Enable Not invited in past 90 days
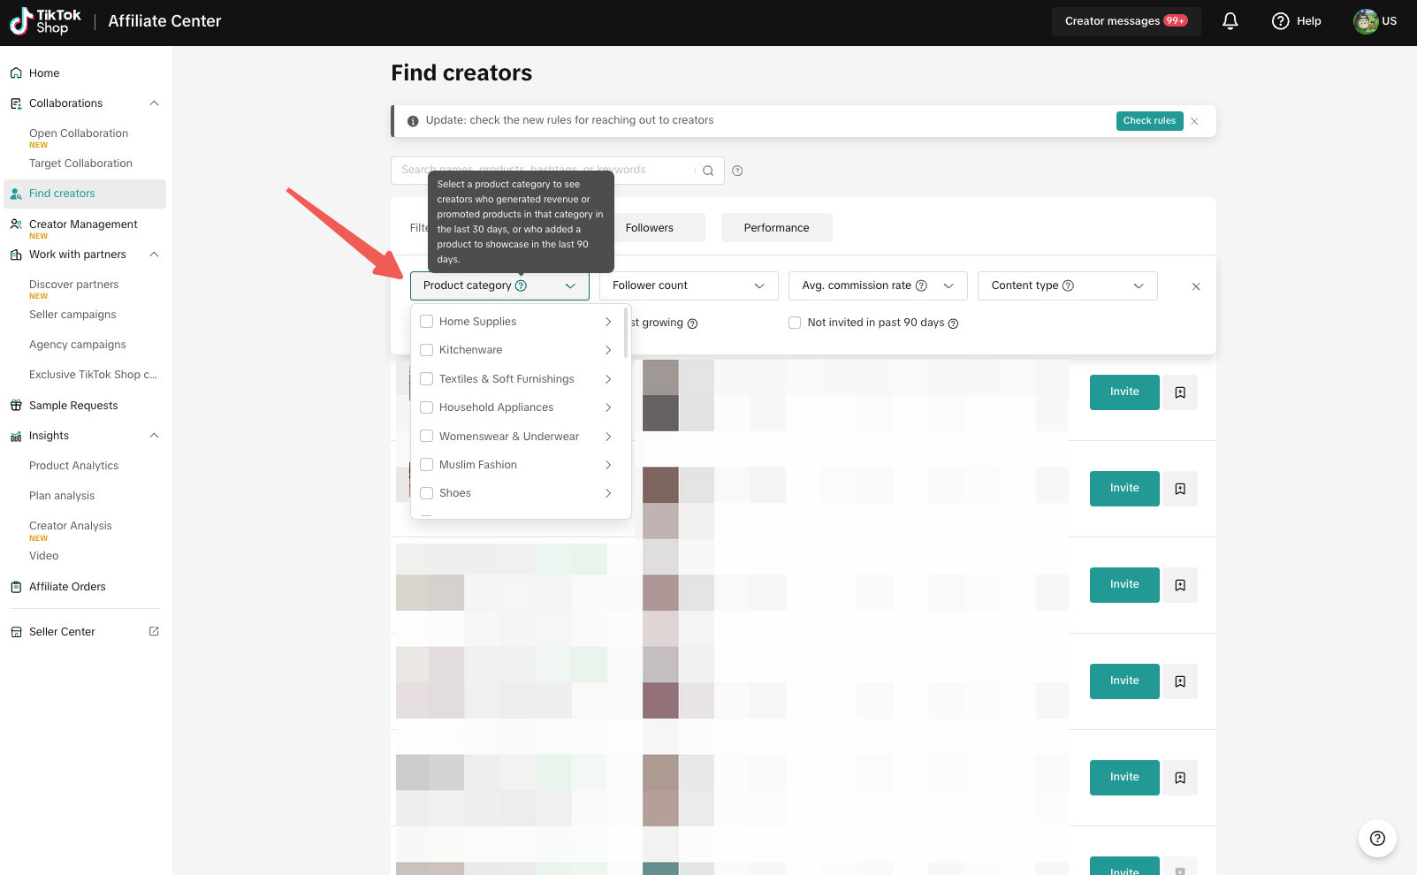This screenshot has width=1417, height=875. pyautogui.click(x=795, y=323)
